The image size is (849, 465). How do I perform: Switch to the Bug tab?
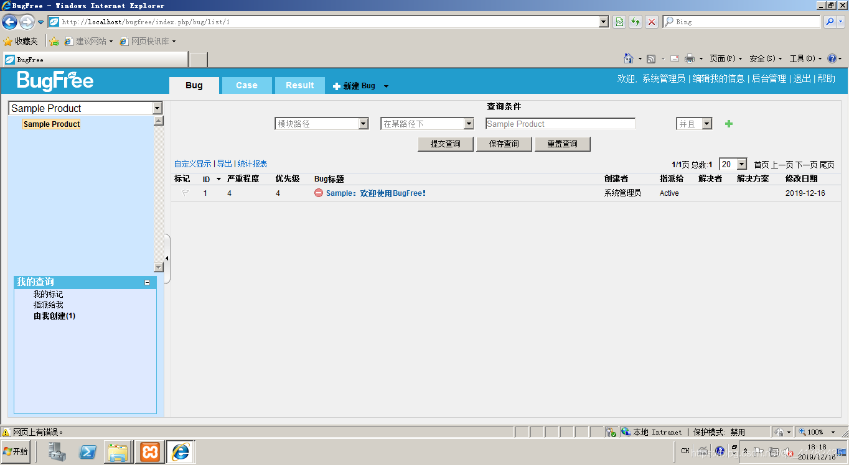(x=194, y=85)
